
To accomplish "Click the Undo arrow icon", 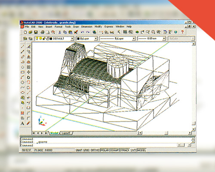I will point(82,32).
